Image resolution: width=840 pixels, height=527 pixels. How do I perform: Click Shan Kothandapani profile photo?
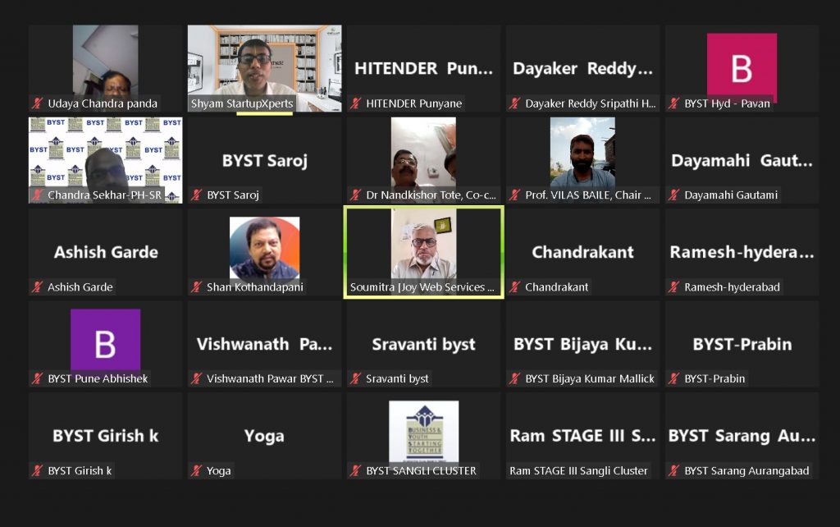(x=265, y=250)
